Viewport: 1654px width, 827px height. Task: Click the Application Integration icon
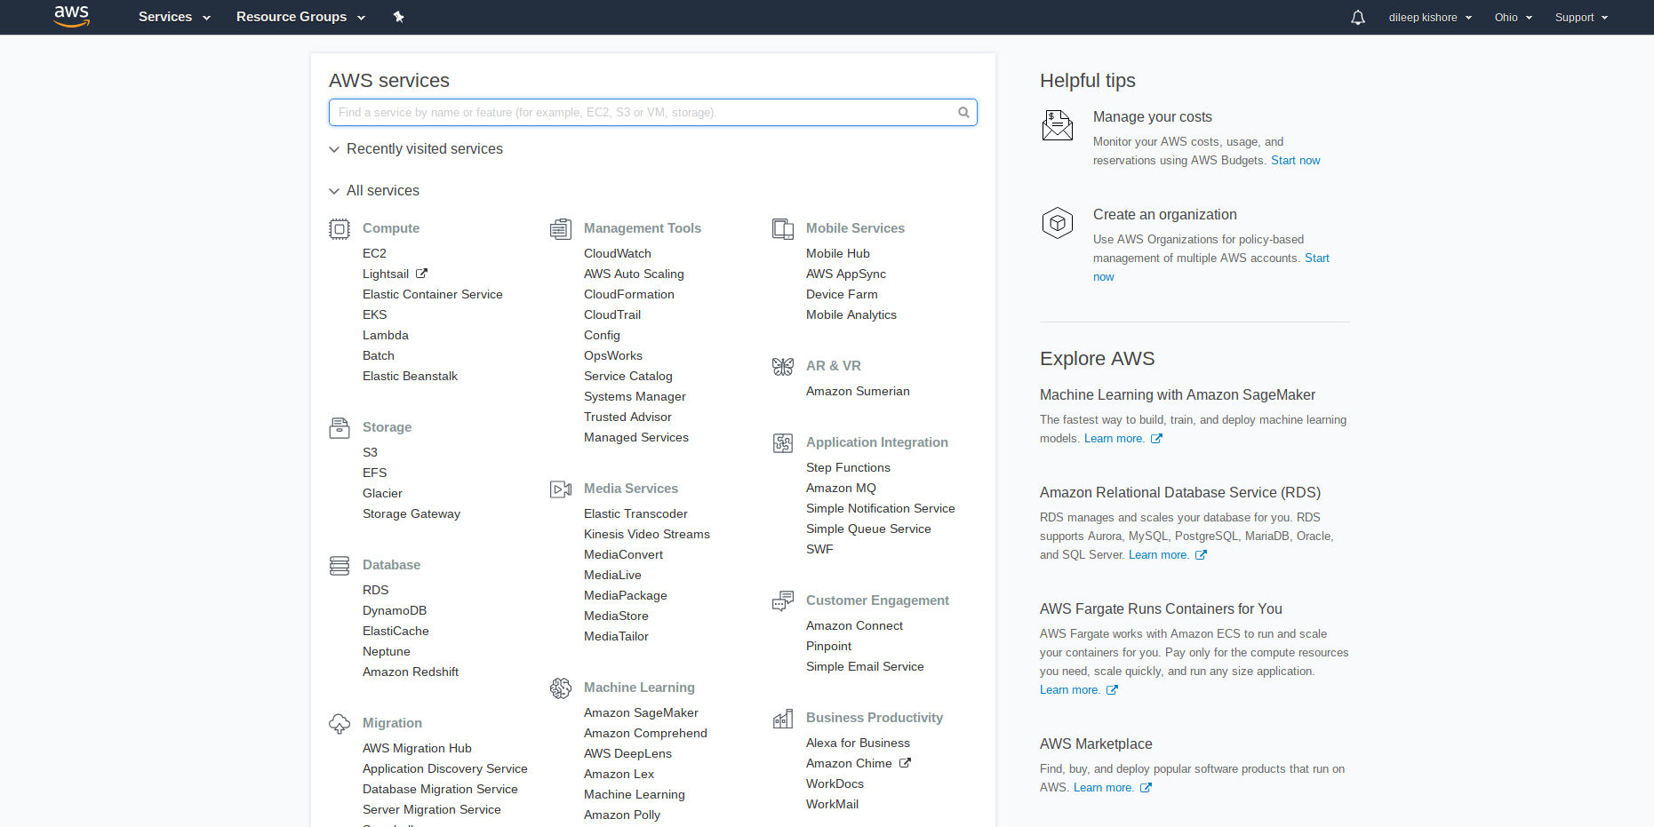click(783, 443)
